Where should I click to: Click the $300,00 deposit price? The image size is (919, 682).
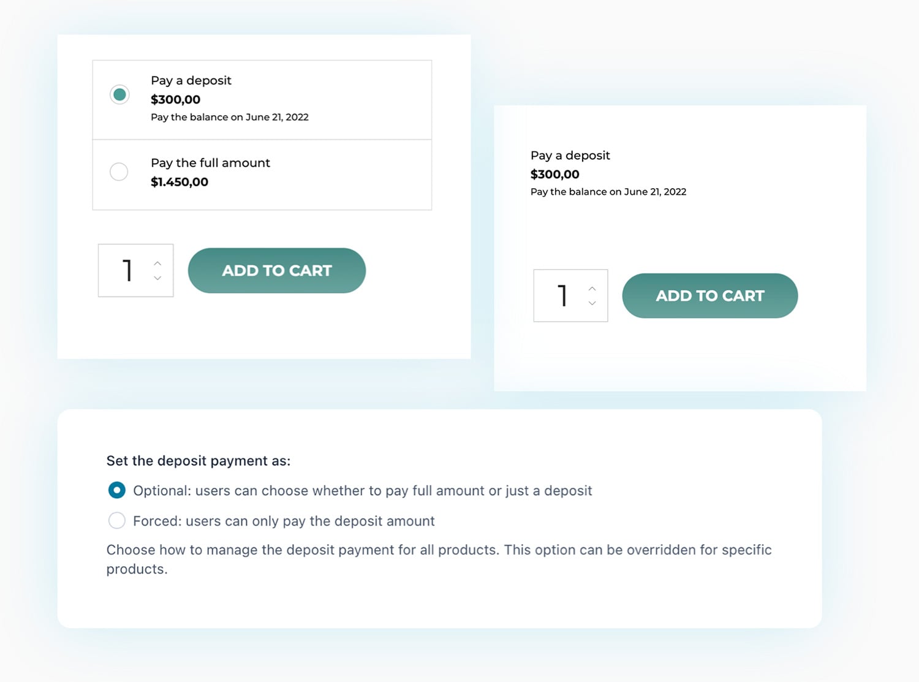point(175,99)
